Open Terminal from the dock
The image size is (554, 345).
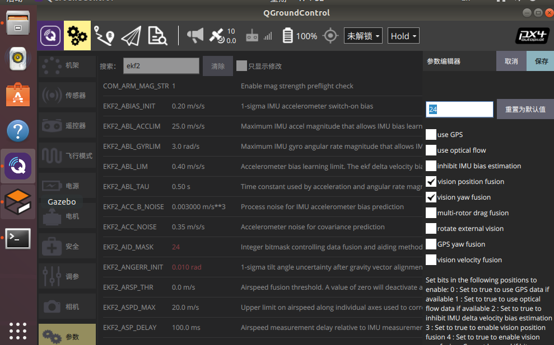pos(18,238)
